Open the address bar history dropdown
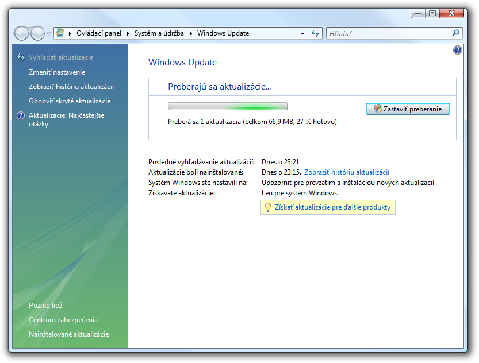The width and height of the screenshot is (479, 363). 302,33
